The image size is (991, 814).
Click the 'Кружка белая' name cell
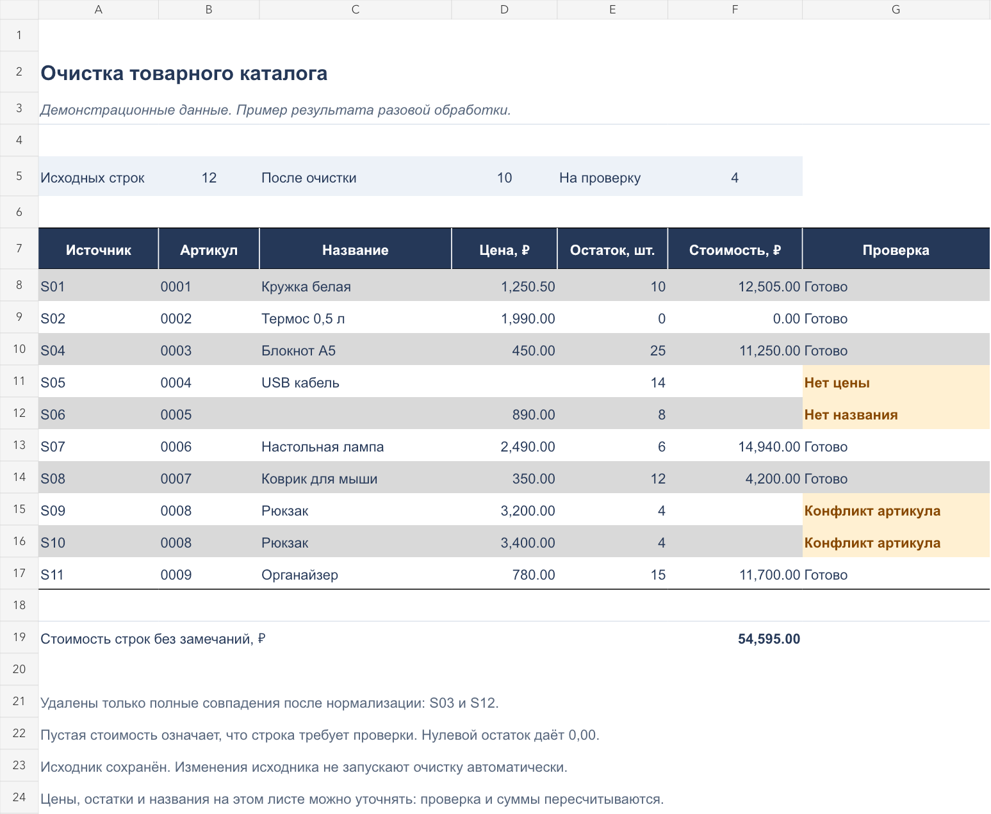coord(356,286)
